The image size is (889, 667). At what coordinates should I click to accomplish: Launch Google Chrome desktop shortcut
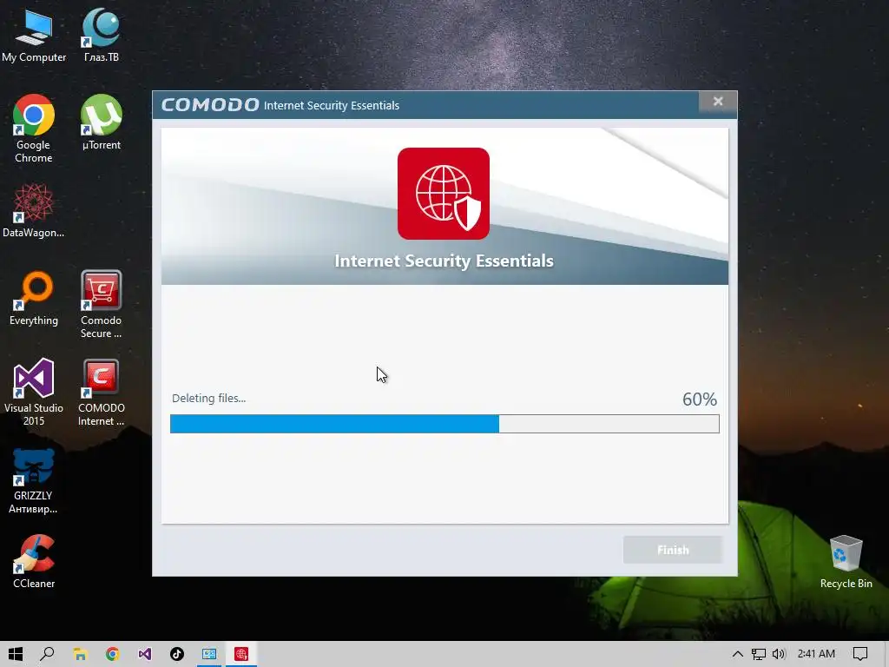click(34, 129)
